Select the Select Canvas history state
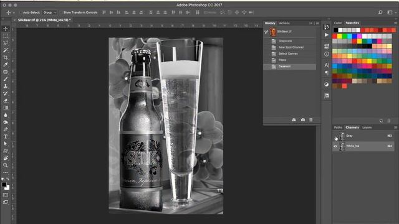 click(289, 54)
